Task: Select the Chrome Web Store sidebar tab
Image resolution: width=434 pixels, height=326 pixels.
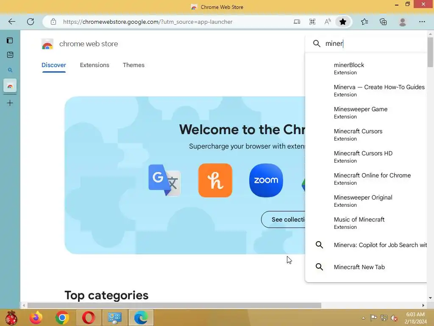Action: click(10, 86)
